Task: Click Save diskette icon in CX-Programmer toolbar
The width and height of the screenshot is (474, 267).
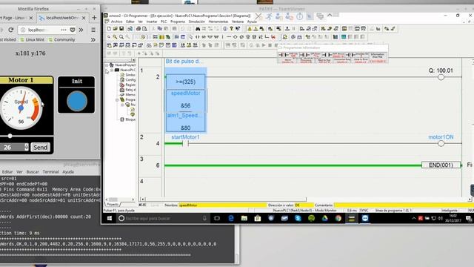Action: (x=121, y=29)
